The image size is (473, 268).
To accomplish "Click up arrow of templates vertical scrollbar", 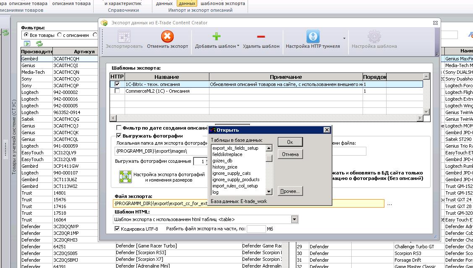I will pos(426,76).
